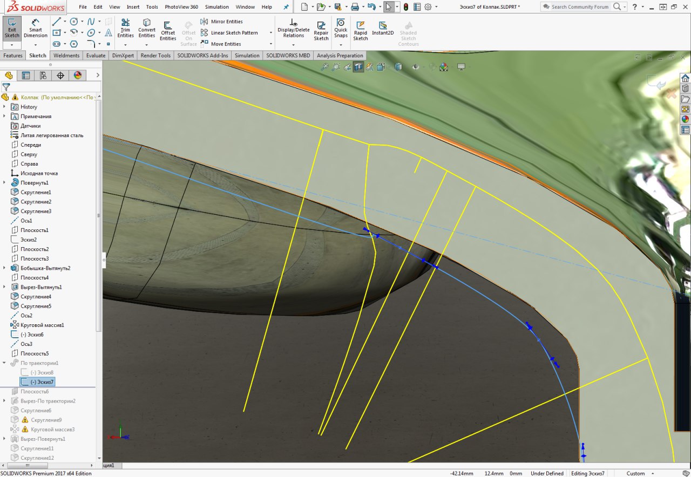The width and height of the screenshot is (691, 477).
Task: Select the Corner Rectangle tool
Action: pos(56,33)
